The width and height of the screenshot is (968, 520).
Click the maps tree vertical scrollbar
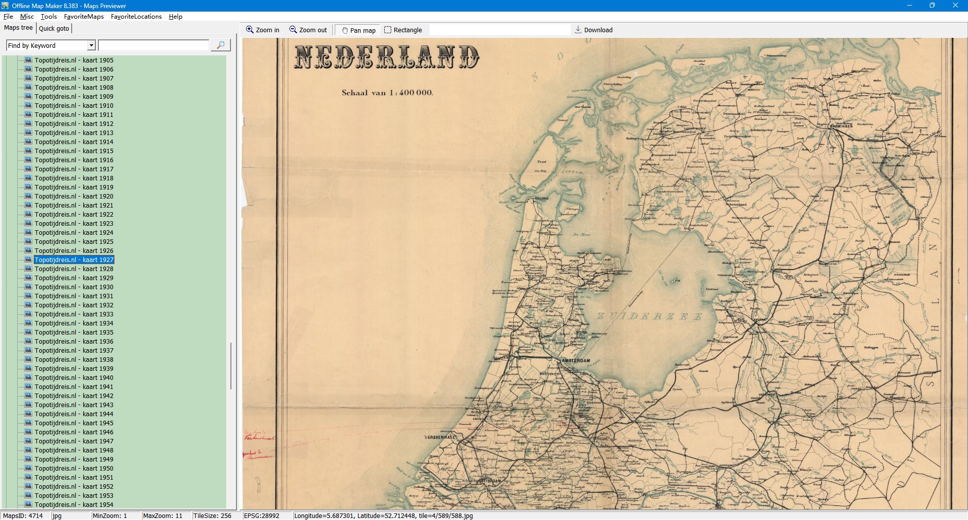pyautogui.click(x=231, y=365)
